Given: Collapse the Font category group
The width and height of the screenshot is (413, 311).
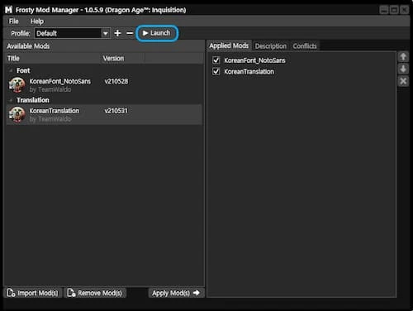Looking at the screenshot, I should point(11,70).
